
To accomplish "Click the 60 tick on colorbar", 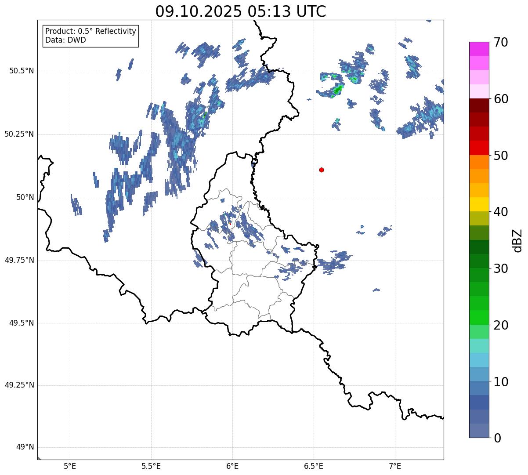I will pos(501,99).
